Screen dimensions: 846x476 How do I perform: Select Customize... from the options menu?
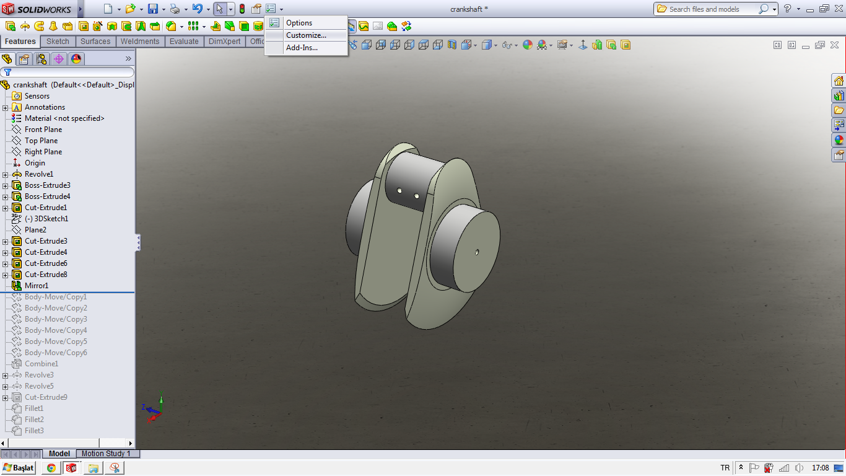tap(306, 35)
